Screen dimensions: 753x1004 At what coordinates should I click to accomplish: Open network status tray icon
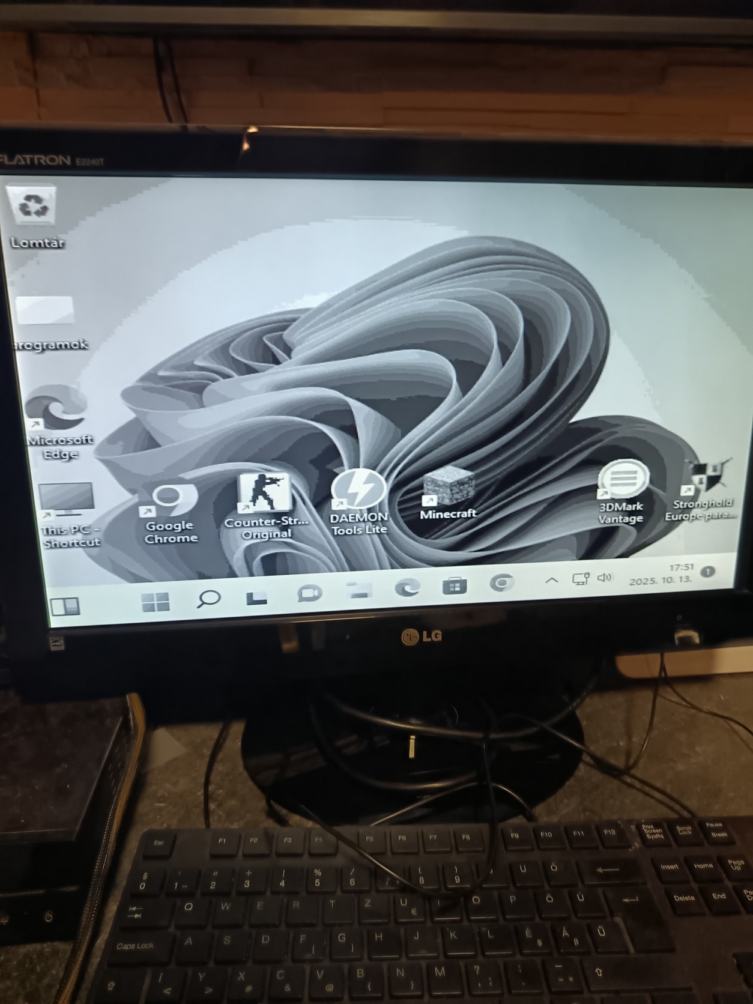click(580, 579)
